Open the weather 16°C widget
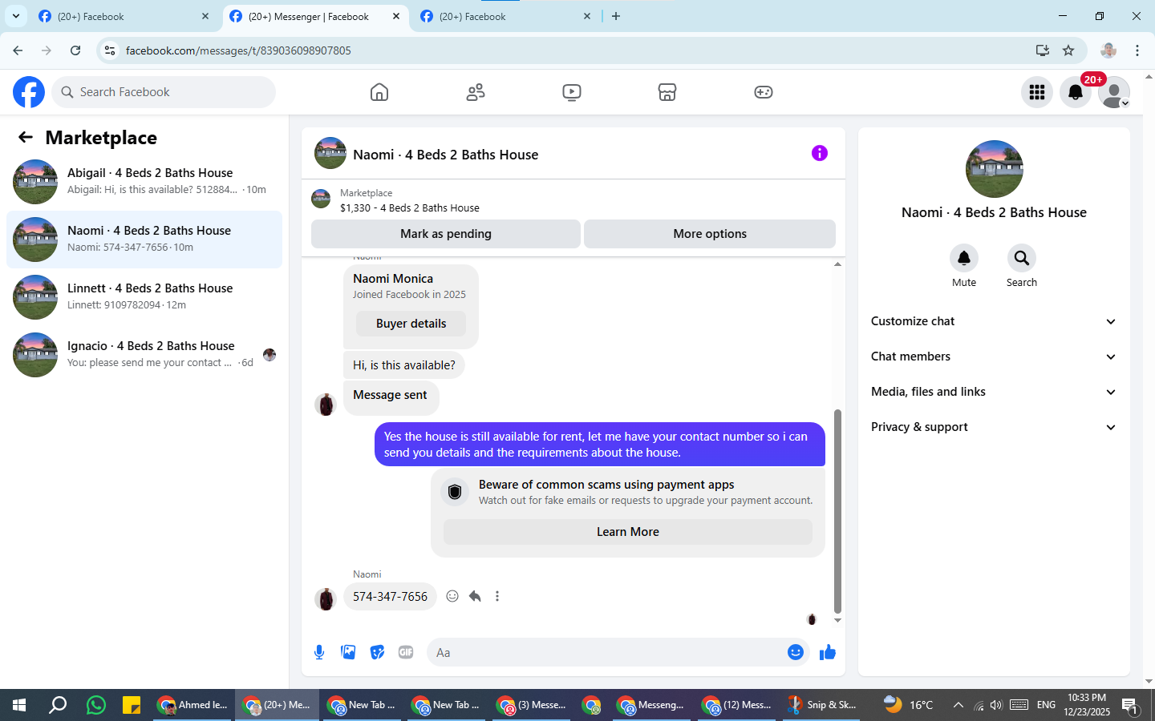The width and height of the screenshot is (1155, 721). (x=909, y=705)
